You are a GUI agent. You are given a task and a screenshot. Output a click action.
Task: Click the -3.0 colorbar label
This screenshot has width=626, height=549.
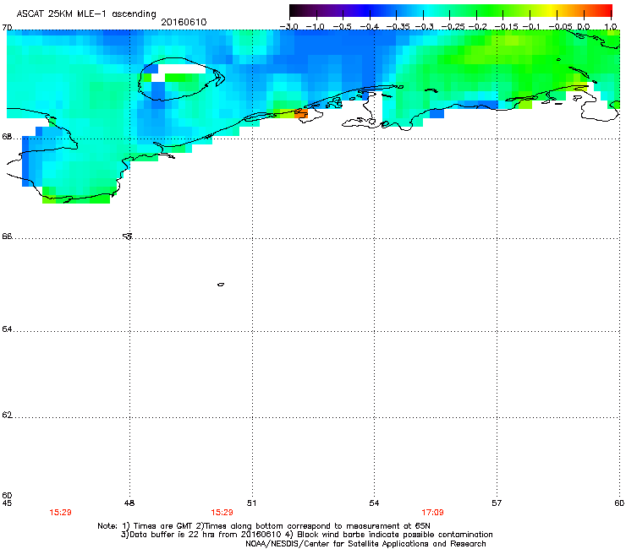tap(288, 27)
